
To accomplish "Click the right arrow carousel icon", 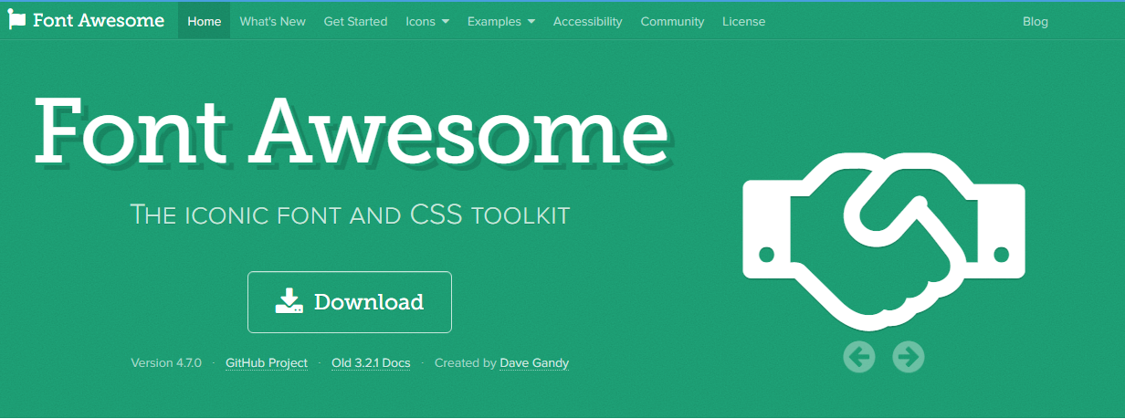I will pyautogui.click(x=909, y=357).
